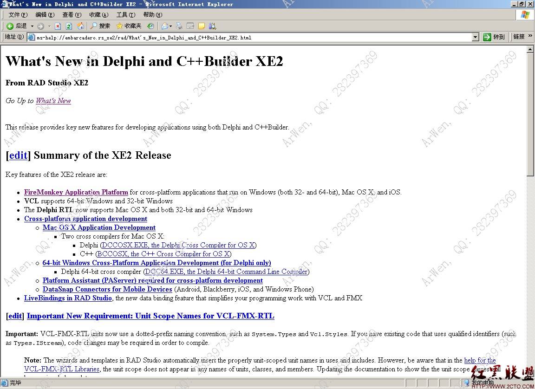
Task: Open 'VCL-FMX-RTL Libraries' link in Note
Action: [62, 369]
